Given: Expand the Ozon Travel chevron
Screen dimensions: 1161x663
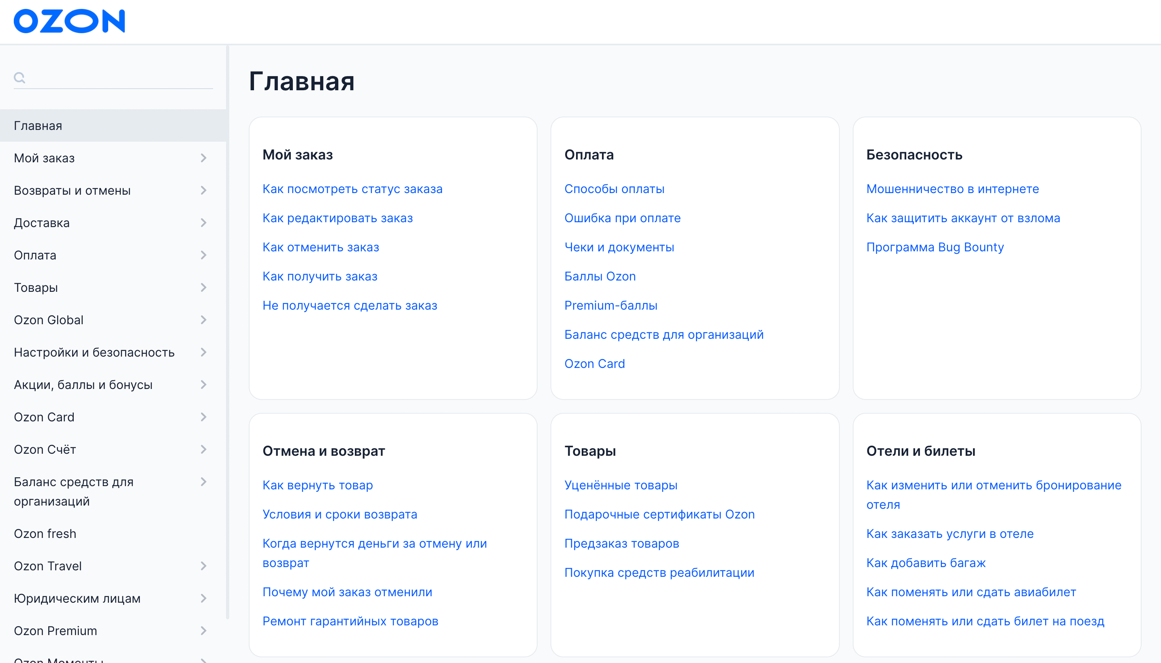Looking at the screenshot, I should coord(204,566).
